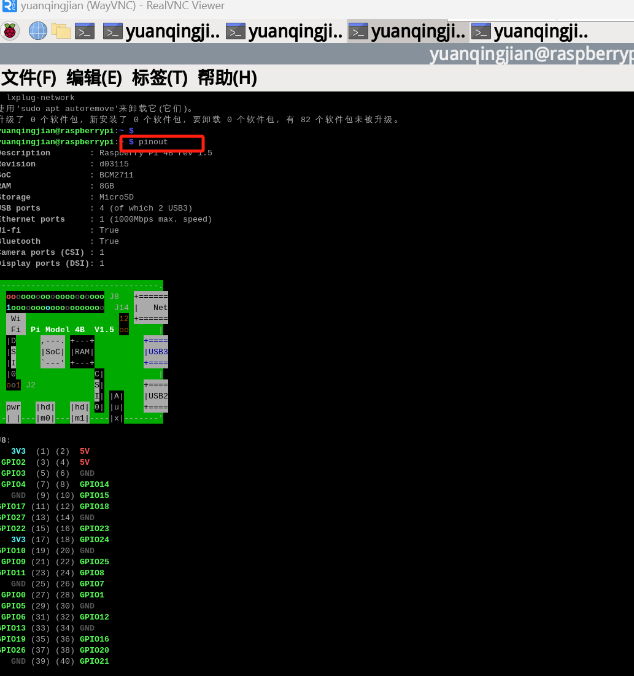Open the 编辑(E) menu
Image resolution: width=634 pixels, height=676 pixels.
coord(95,78)
